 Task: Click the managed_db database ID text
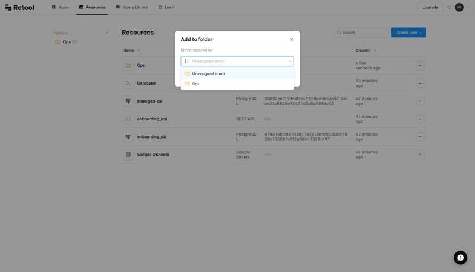tap(306, 101)
